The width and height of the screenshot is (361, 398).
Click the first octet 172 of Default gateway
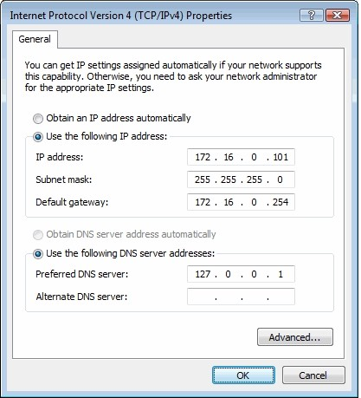[203, 202]
